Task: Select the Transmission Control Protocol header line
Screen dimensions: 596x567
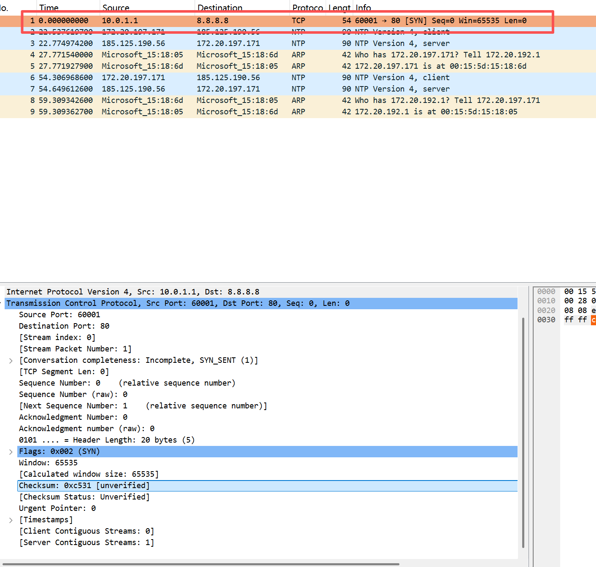Action: 178,303
